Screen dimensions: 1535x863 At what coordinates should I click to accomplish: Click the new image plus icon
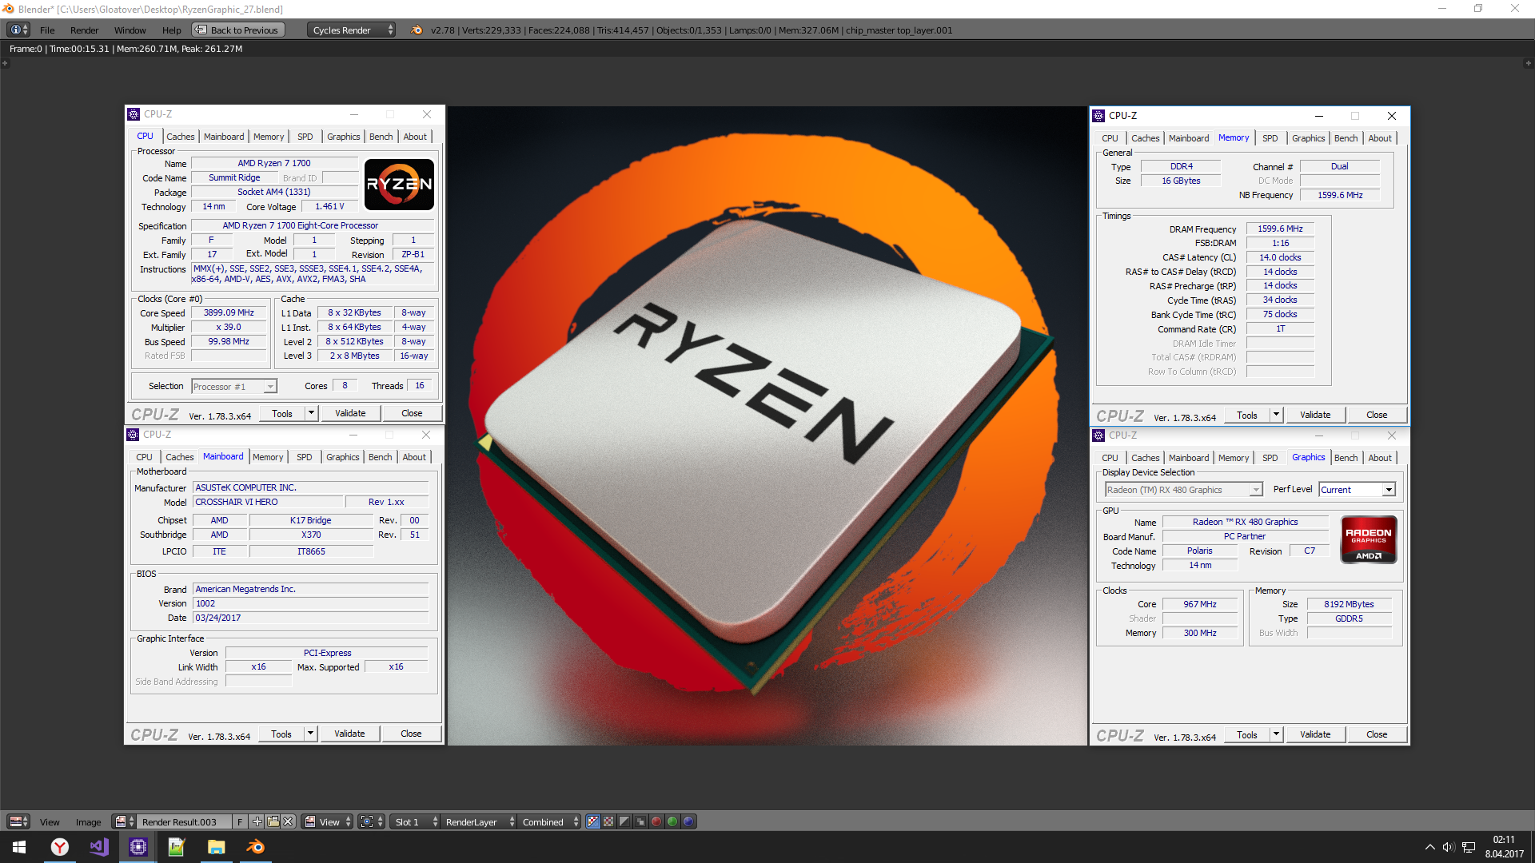[x=257, y=821]
